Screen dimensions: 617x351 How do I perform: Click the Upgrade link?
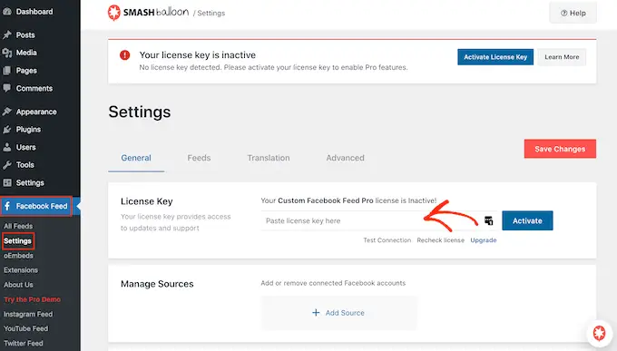484,240
